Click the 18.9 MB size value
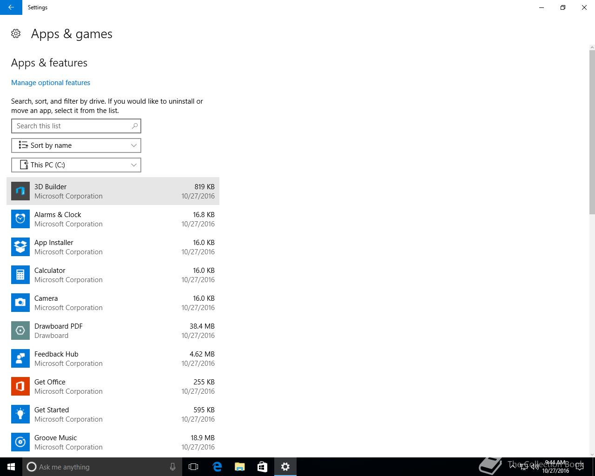The height and width of the screenshot is (476, 595). click(202, 437)
